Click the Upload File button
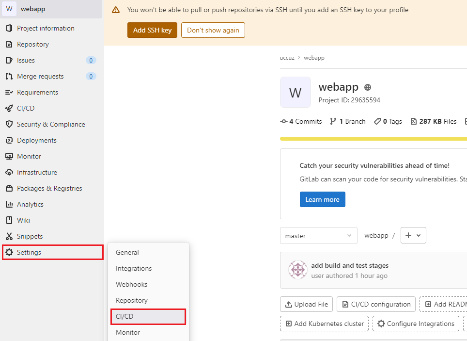 click(306, 304)
